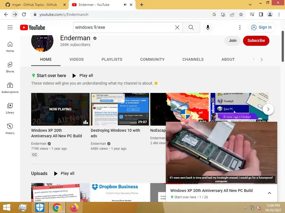Screen dimensions: 285x213
Task: Open Chrome three-dot menu
Action: pyautogui.click(x=279, y=14)
